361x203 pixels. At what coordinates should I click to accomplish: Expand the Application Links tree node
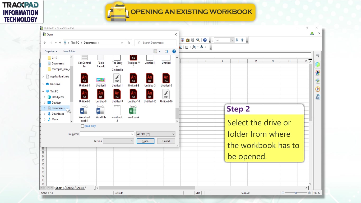pyautogui.click(x=43, y=77)
